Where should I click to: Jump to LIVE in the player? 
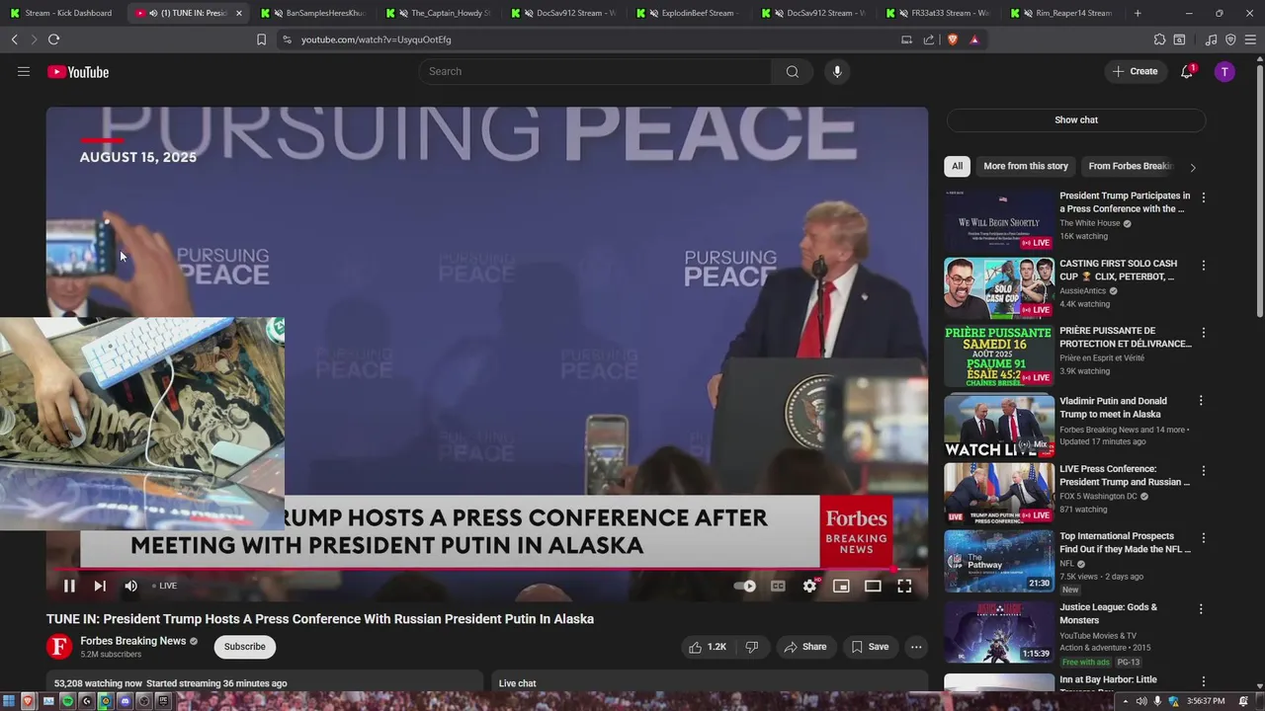coord(165,586)
